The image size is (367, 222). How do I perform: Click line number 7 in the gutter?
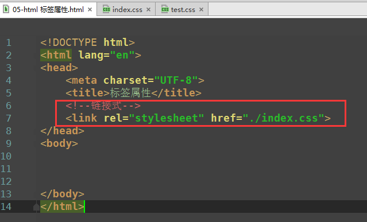9,118
